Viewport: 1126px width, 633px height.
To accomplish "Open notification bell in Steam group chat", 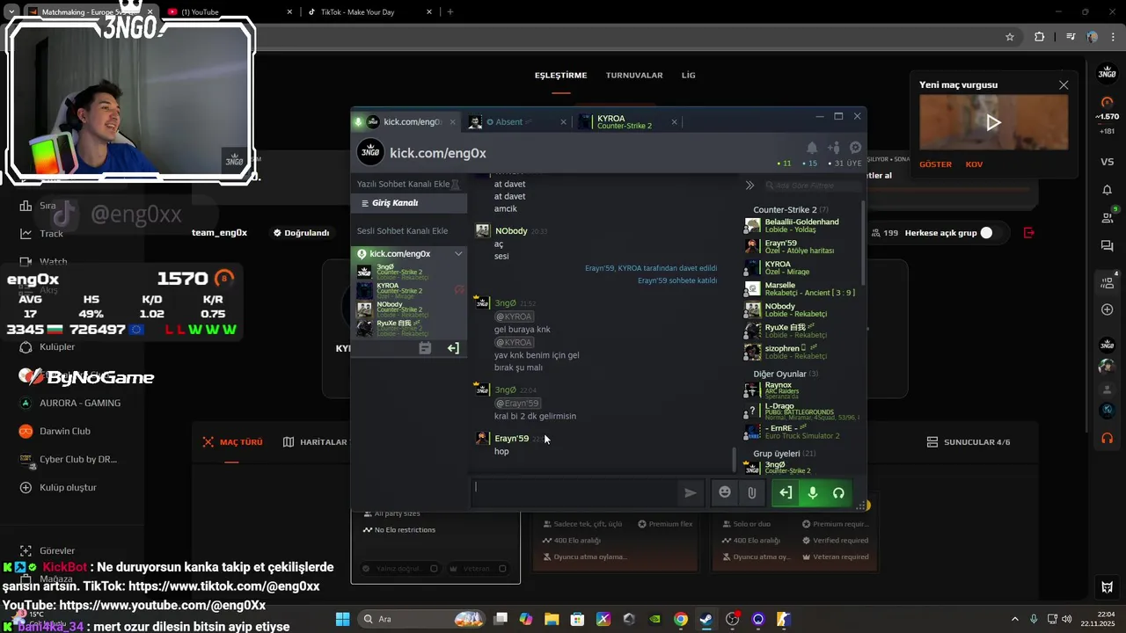I will click(x=812, y=148).
